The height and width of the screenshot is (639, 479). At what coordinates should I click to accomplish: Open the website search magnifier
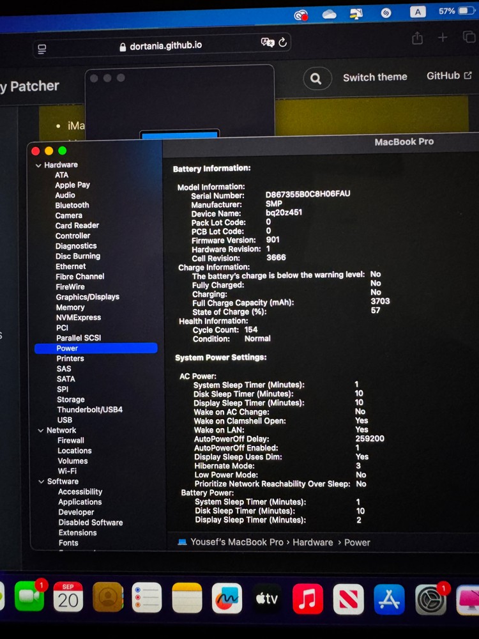pyautogui.click(x=317, y=78)
